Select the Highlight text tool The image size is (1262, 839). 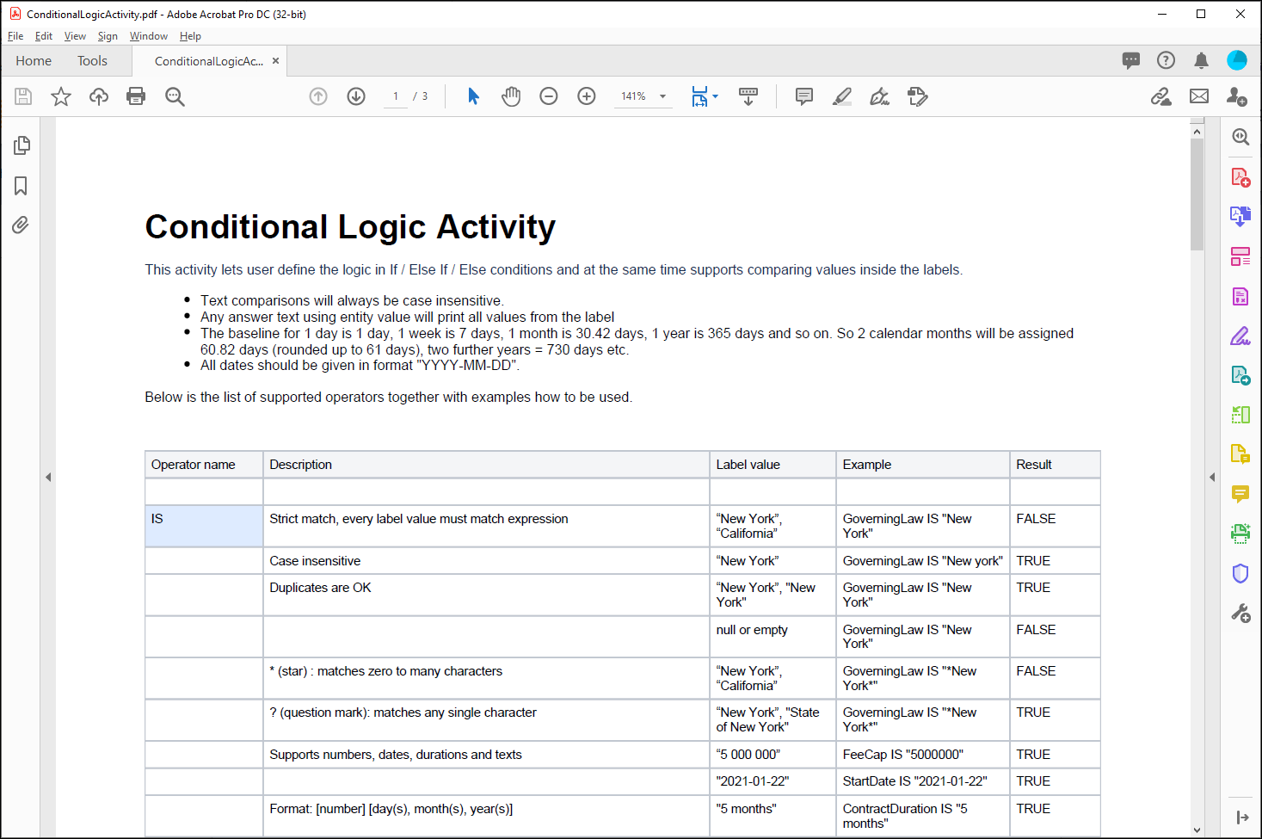842,96
